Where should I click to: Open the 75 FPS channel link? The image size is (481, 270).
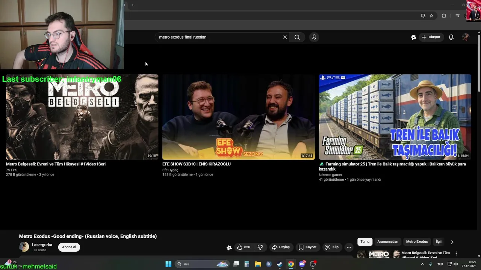pyautogui.click(x=12, y=170)
